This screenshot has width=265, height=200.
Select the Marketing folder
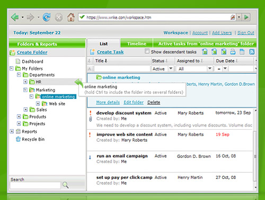coord(46,90)
